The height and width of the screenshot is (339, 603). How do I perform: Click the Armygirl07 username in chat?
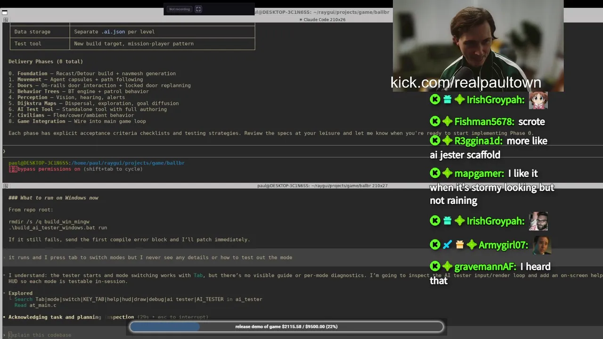click(504, 245)
